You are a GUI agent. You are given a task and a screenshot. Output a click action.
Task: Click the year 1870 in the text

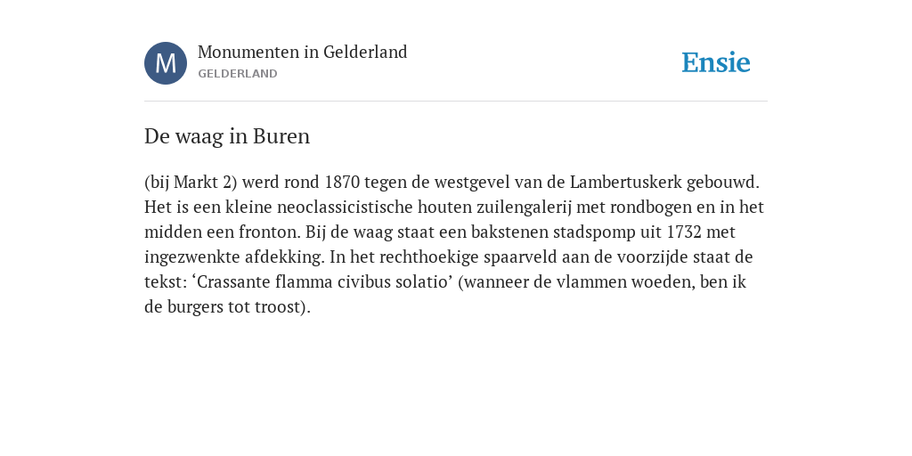(x=342, y=183)
